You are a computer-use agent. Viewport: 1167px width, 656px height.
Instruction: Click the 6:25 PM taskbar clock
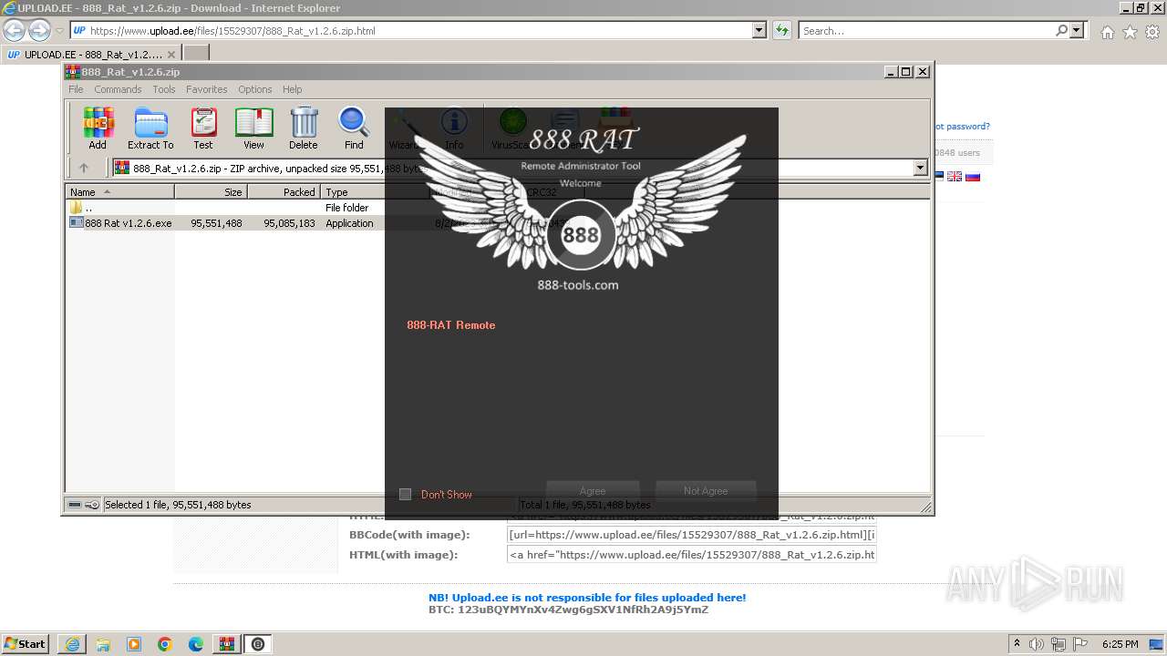pos(1120,644)
